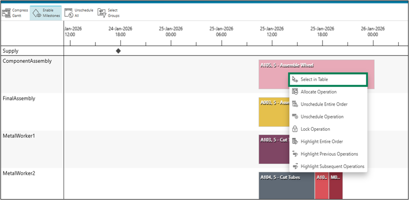Click the Unschedule Entire Order icon
The height and width of the screenshot is (200, 409).
click(x=295, y=104)
